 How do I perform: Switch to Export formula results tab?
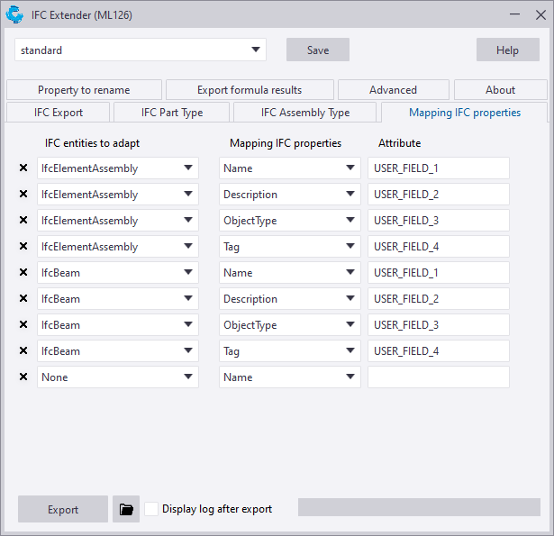(250, 90)
